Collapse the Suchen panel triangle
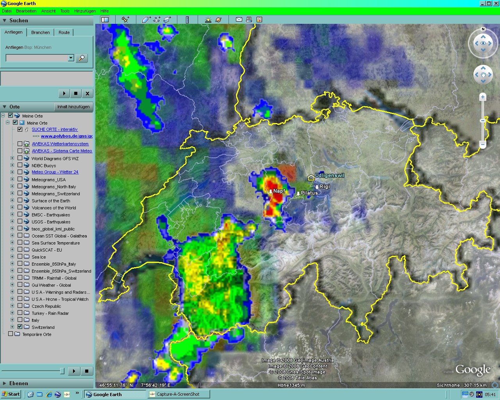The height and width of the screenshot is (400, 500). 5,20
